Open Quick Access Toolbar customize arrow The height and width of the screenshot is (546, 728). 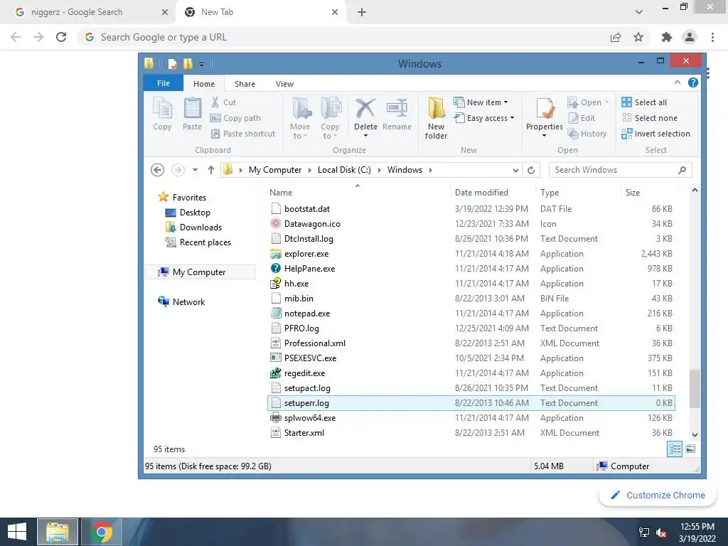(x=201, y=64)
